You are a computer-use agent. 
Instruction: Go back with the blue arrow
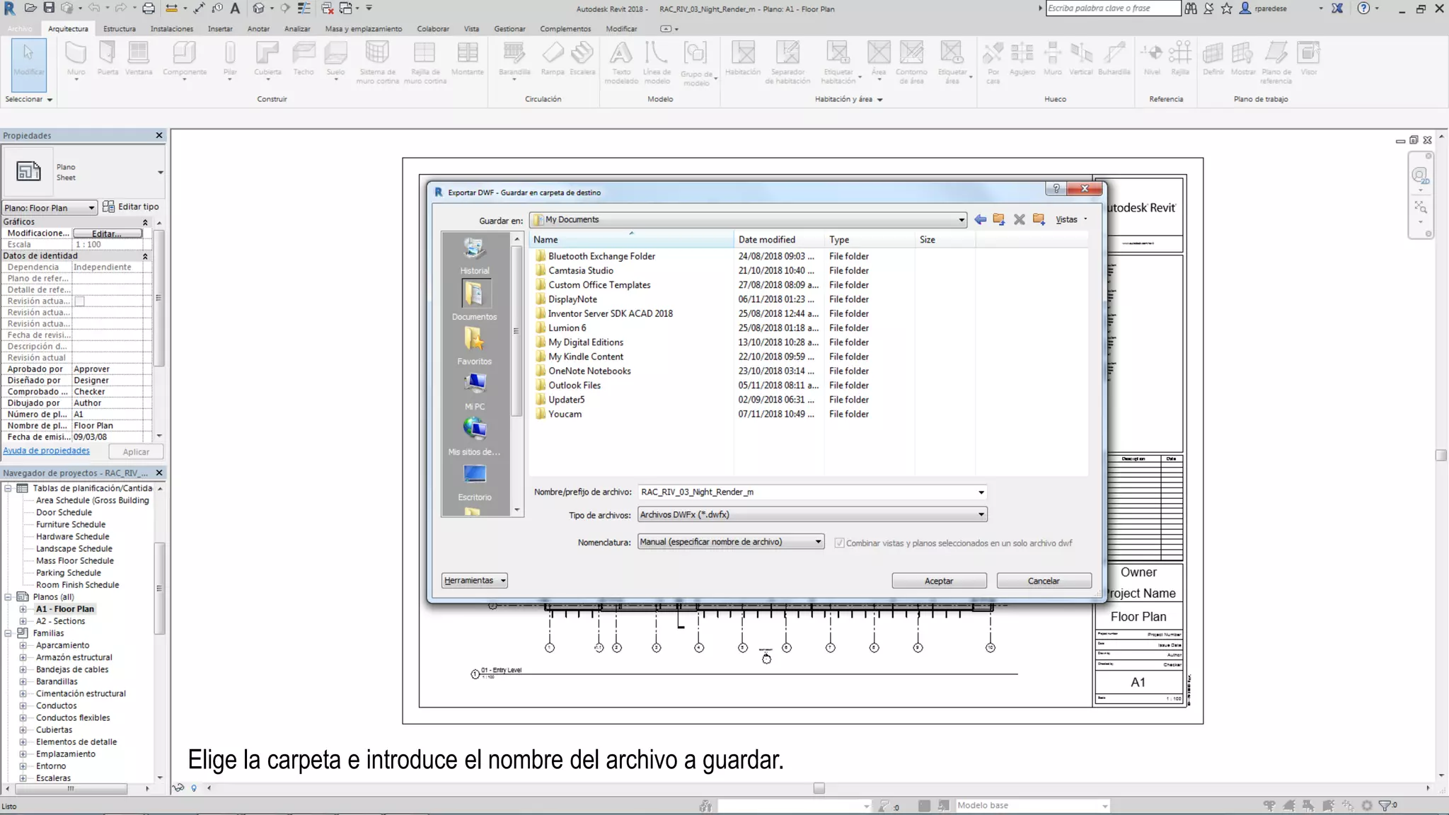[980, 219]
